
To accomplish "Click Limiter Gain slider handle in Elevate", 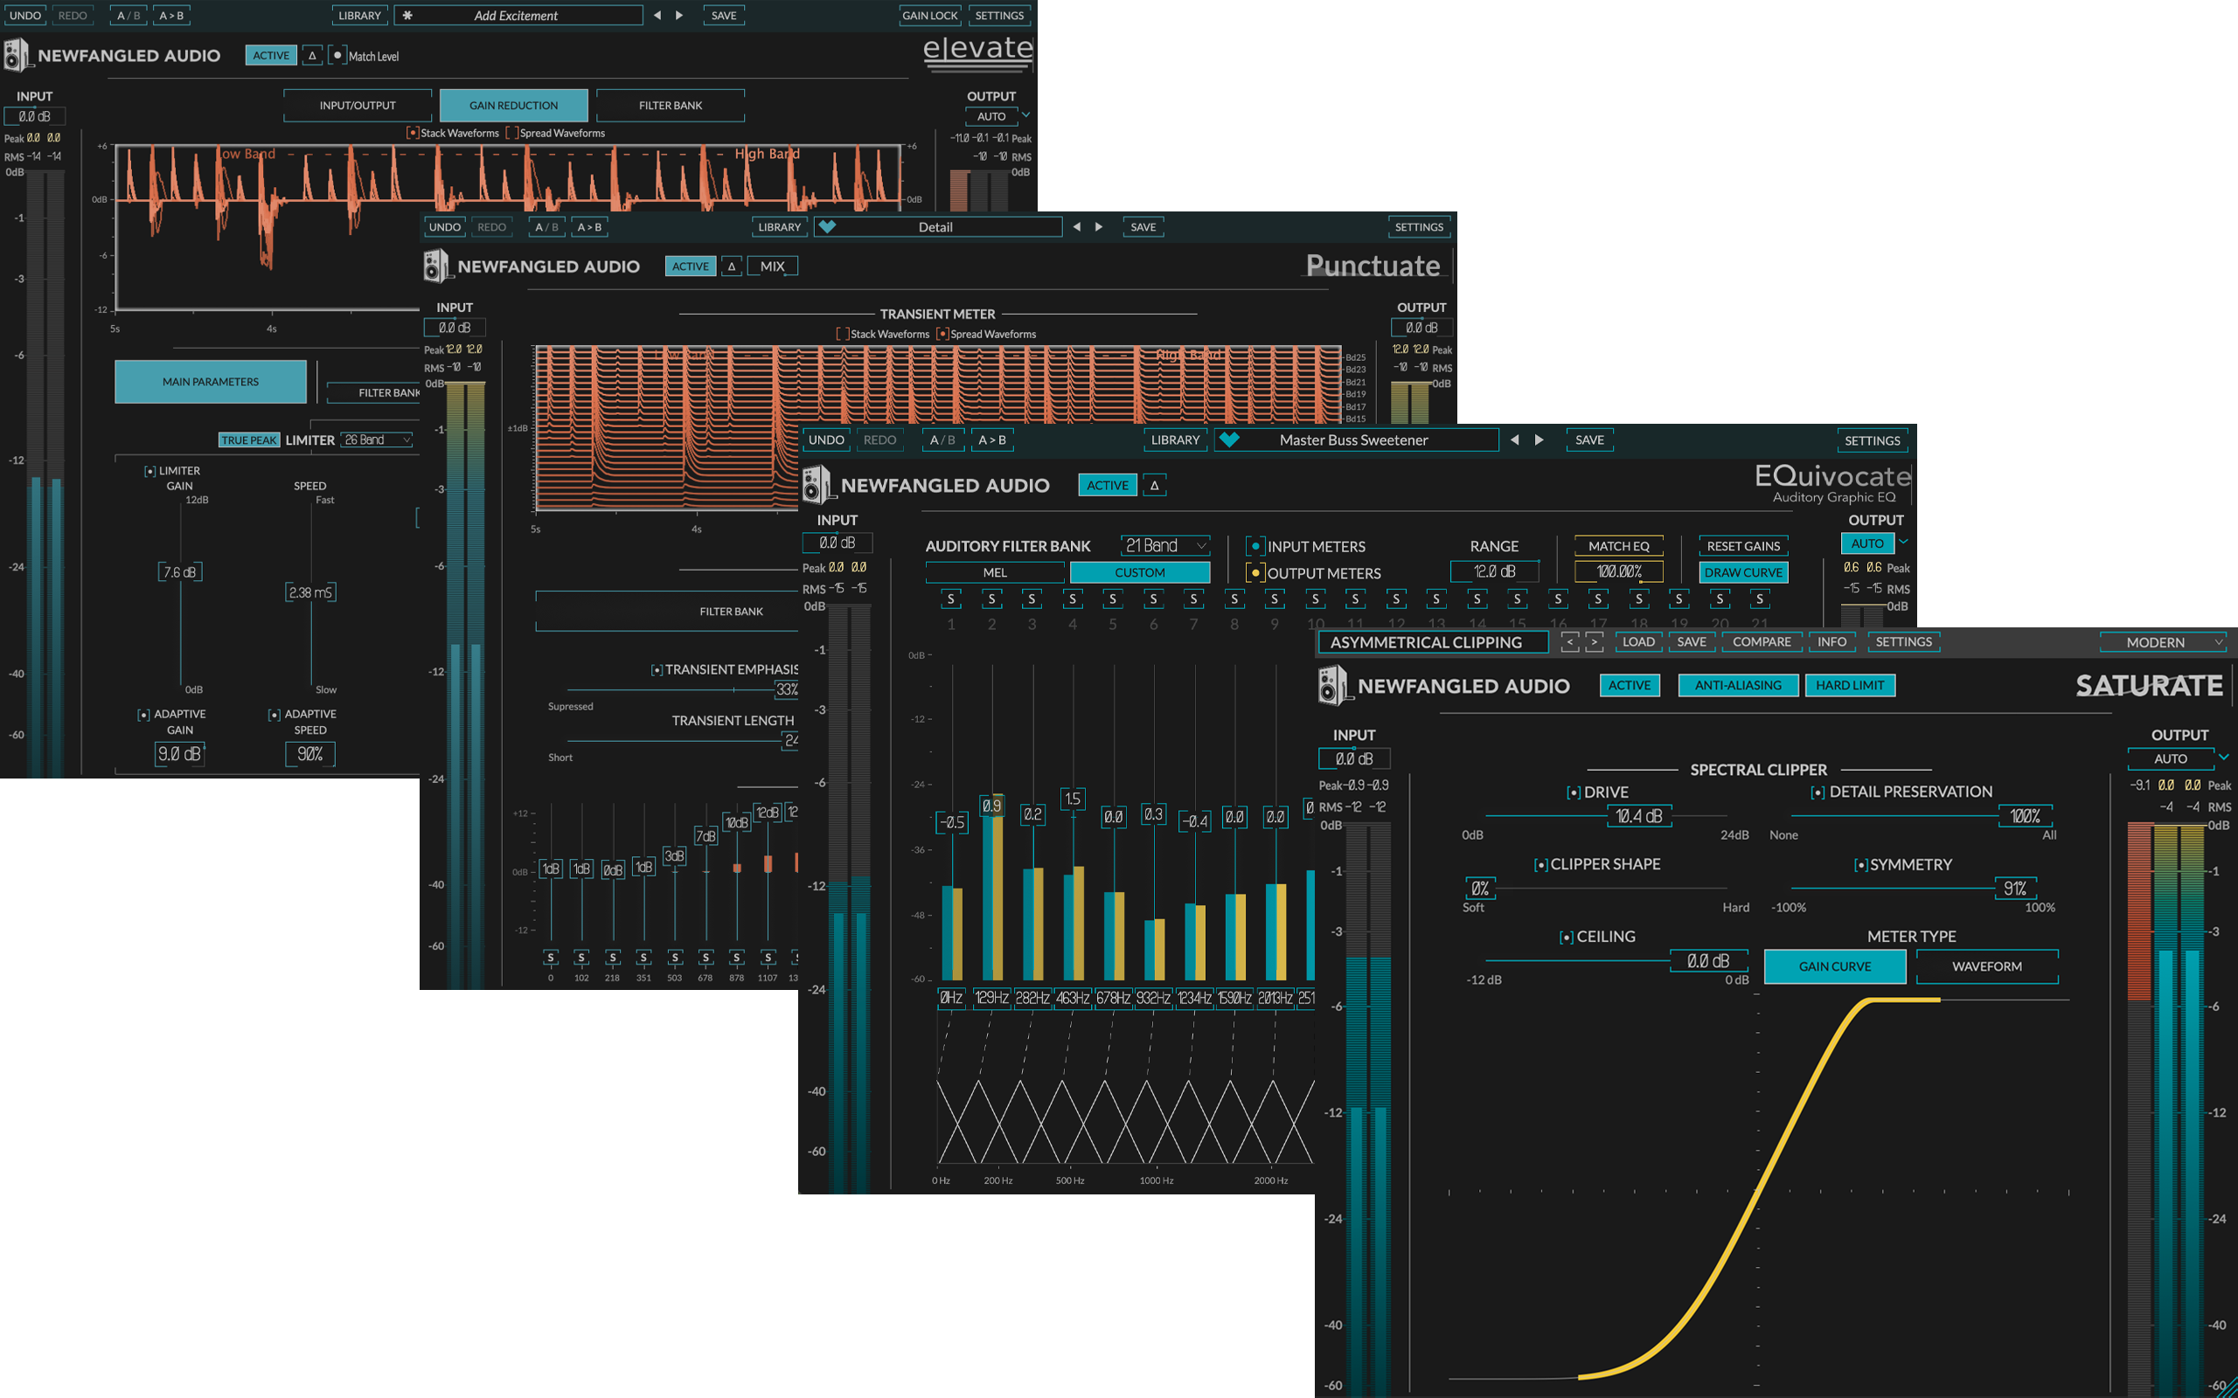I will click(x=180, y=572).
